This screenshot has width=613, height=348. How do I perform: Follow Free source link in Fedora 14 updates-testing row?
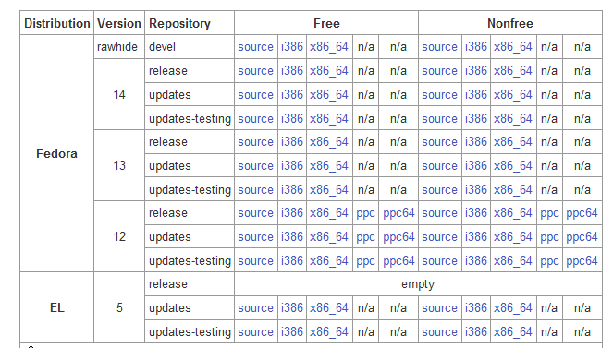pyautogui.click(x=255, y=118)
